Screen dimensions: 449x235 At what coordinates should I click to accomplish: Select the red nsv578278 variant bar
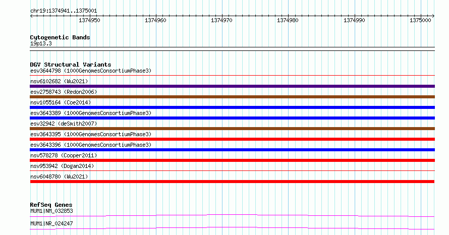pos(232,160)
